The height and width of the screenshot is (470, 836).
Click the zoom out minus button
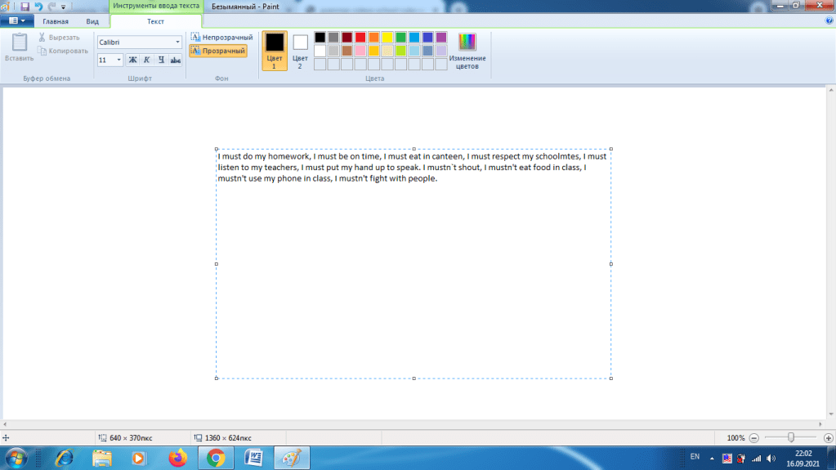[753, 438]
